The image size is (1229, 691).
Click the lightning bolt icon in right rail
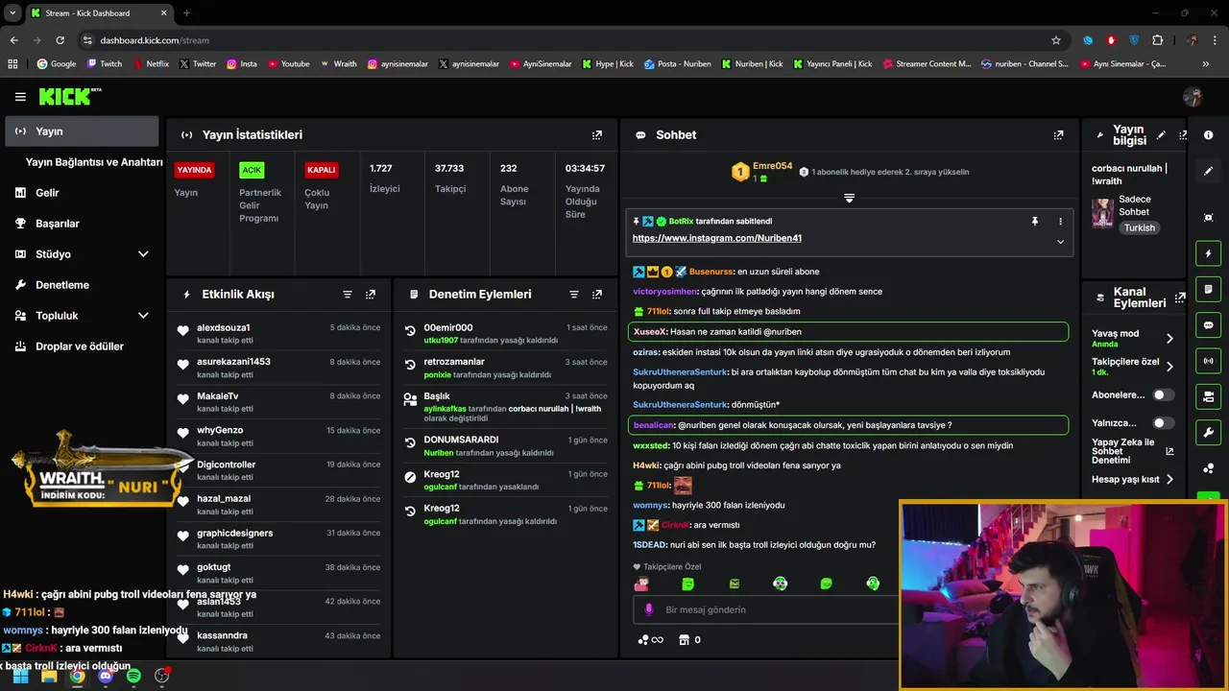click(x=1209, y=253)
